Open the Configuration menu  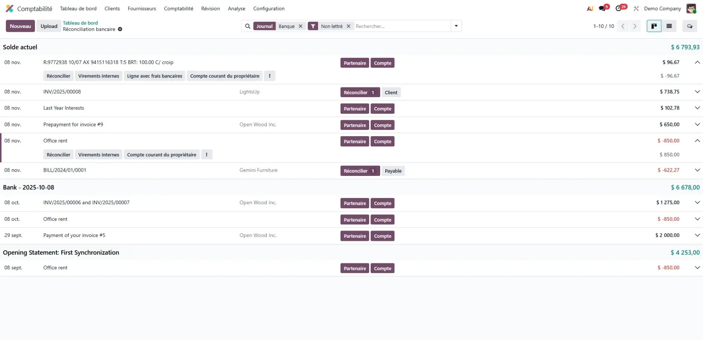pos(269,8)
